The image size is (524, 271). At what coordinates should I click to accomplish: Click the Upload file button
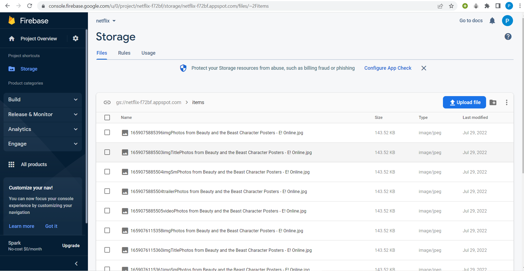464,102
